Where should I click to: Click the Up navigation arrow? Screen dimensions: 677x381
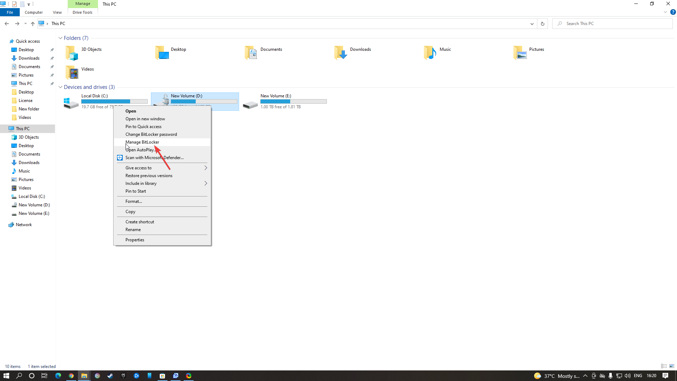tap(32, 24)
